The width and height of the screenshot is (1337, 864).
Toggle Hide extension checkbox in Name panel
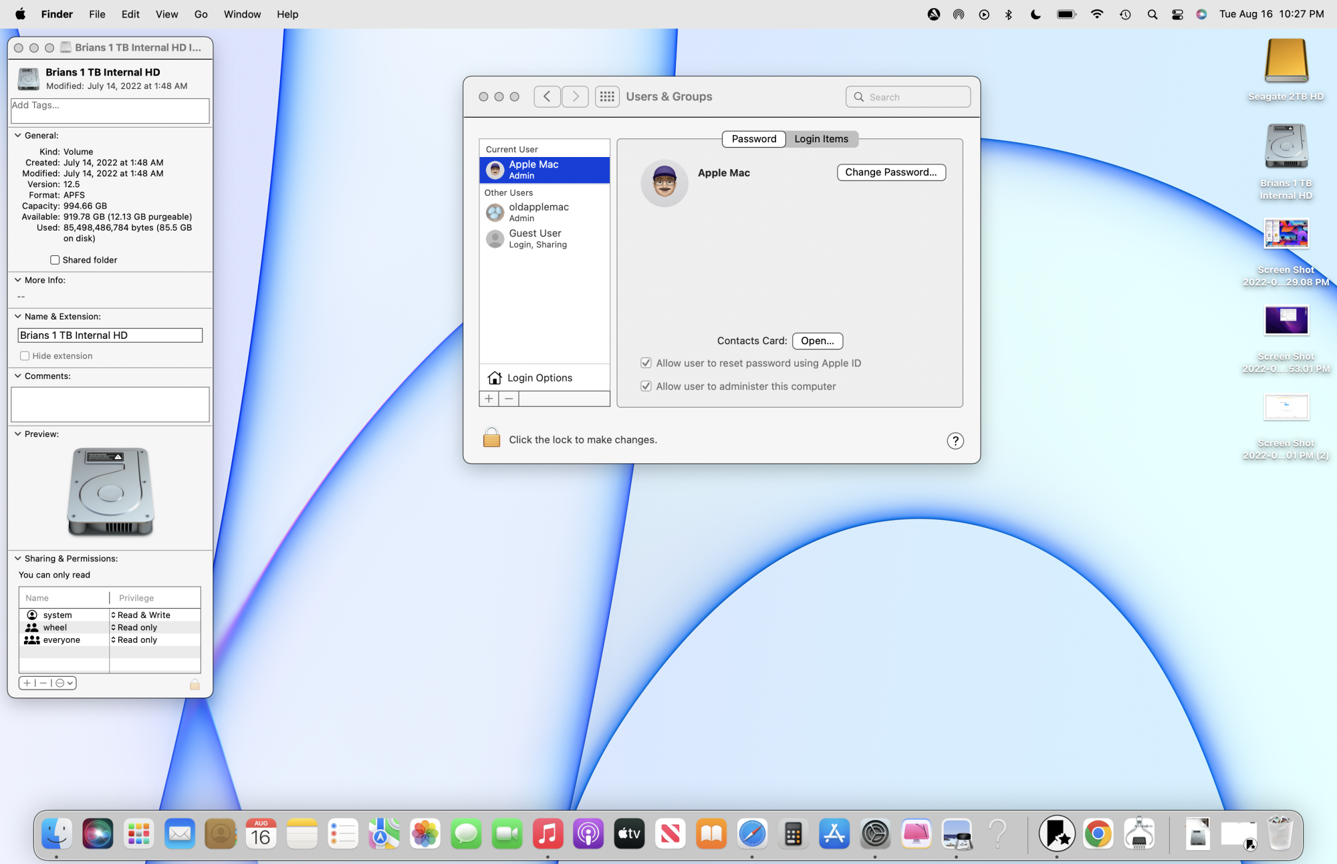pos(23,355)
